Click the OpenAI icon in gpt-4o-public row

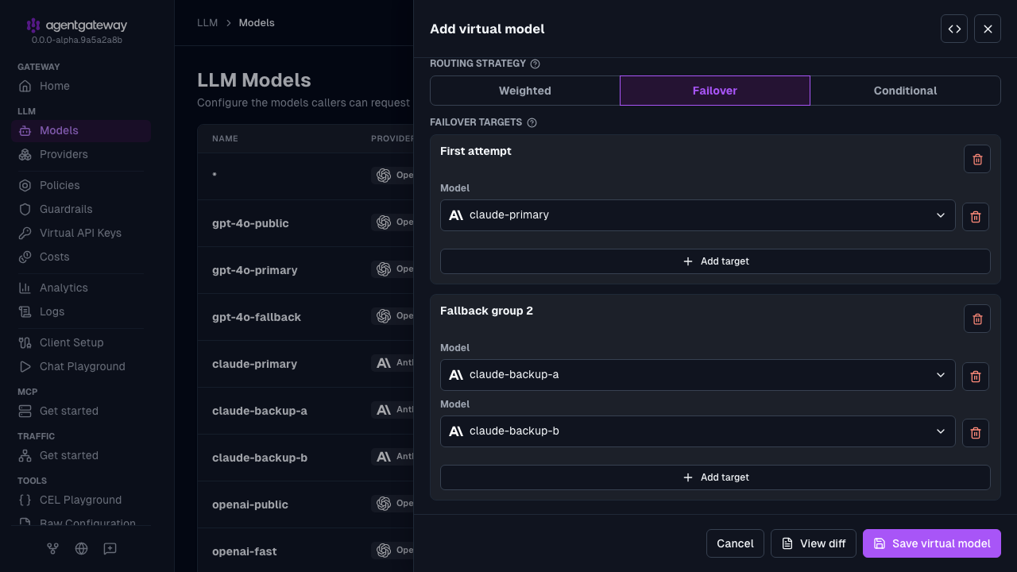(384, 222)
